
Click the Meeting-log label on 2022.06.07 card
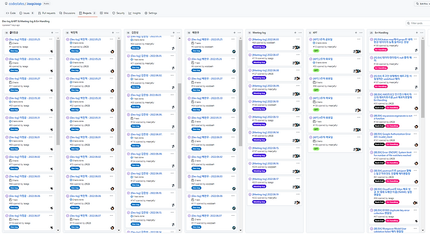[x=259, y=62]
